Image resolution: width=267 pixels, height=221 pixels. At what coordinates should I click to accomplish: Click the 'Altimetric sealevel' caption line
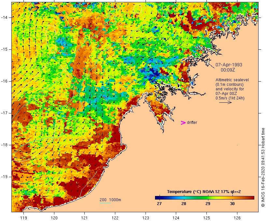[x=232, y=80]
